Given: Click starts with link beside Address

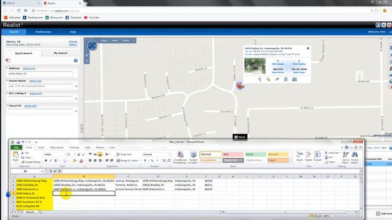Looking at the screenshot, I should click(x=29, y=68).
